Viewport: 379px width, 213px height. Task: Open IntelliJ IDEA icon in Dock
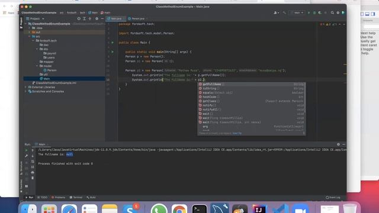tap(259, 209)
